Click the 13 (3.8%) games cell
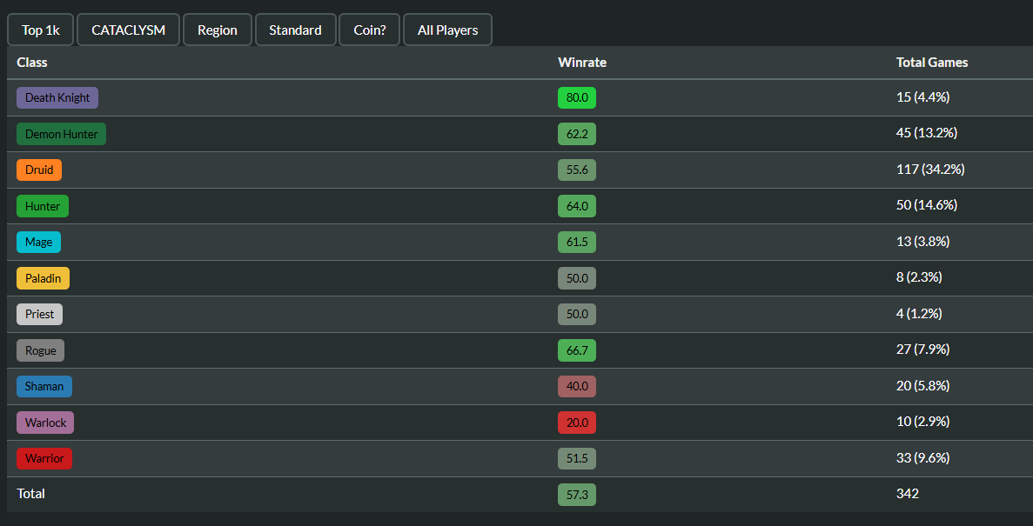Screen dimensions: 1033x526 922,242
